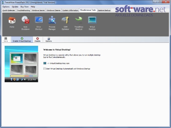
Task: Click Enable Virtual Desktop button
Action: pos(22,39)
